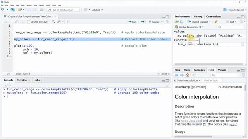Screen dimensions: 248x139
Task: Click the Compile Report notebook icon
Action: pos(68,22)
